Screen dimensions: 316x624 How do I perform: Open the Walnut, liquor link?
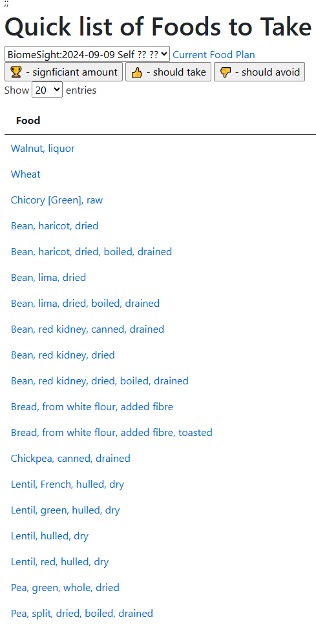43,149
